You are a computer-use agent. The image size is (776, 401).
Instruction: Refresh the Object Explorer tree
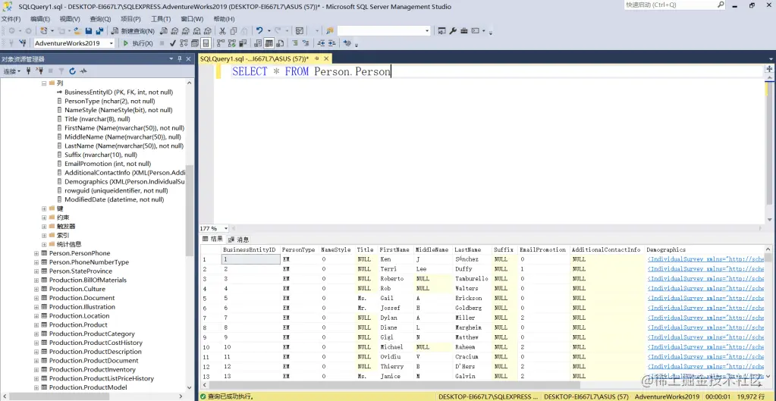pos(72,71)
